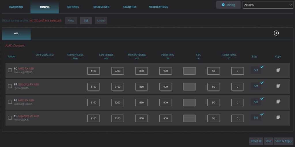Open the Actions dropdown

pos(268,5)
